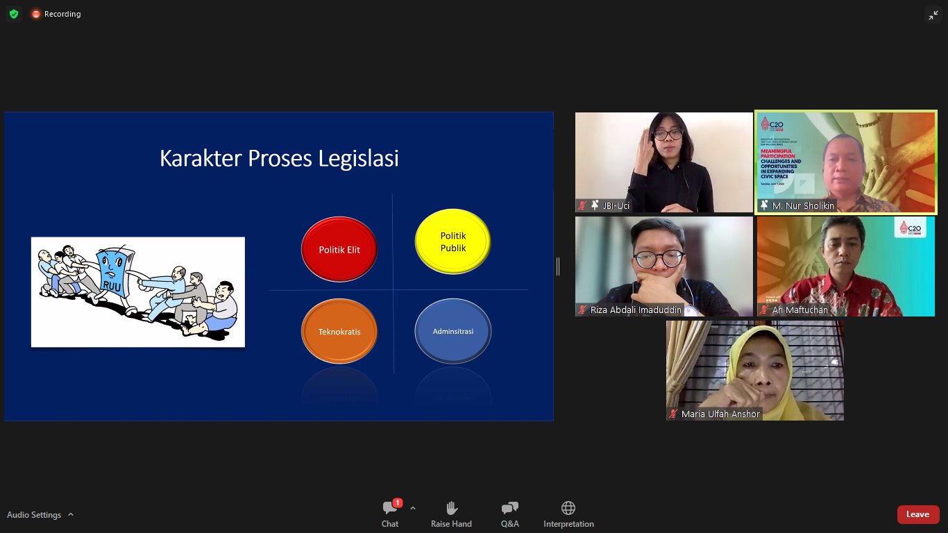Expand the Audio Settings caret menu
The image size is (948, 533).
click(x=71, y=515)
